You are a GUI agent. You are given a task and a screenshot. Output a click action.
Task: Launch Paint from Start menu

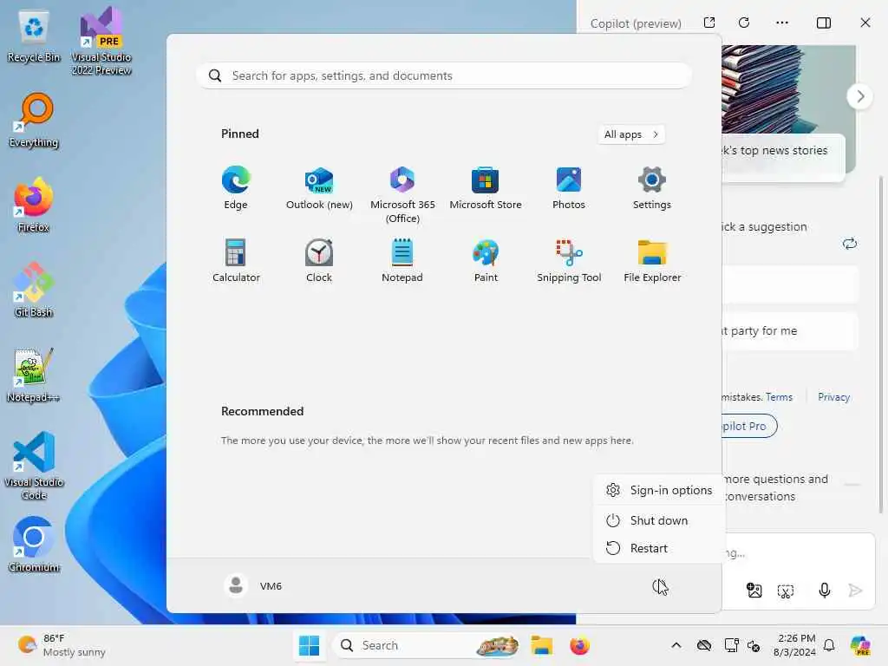486,261
